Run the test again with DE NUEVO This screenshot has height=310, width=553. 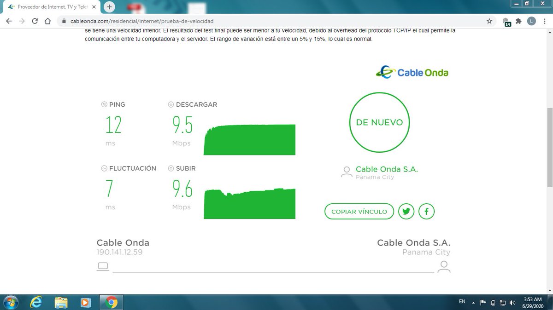tap(379, 122)
